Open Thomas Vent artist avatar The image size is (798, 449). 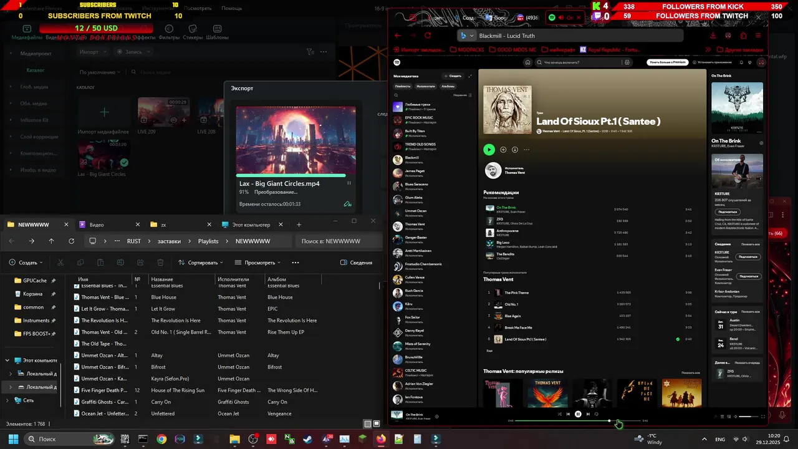point(493,170)
